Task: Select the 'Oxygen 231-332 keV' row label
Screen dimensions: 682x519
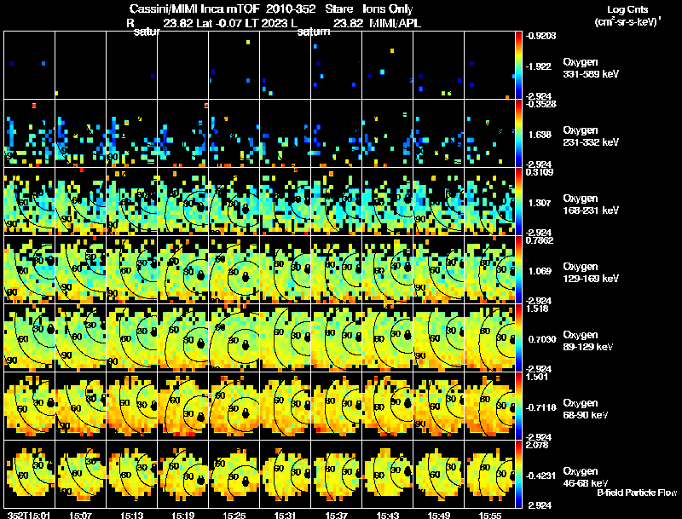Action: click(x=591, y=136)
